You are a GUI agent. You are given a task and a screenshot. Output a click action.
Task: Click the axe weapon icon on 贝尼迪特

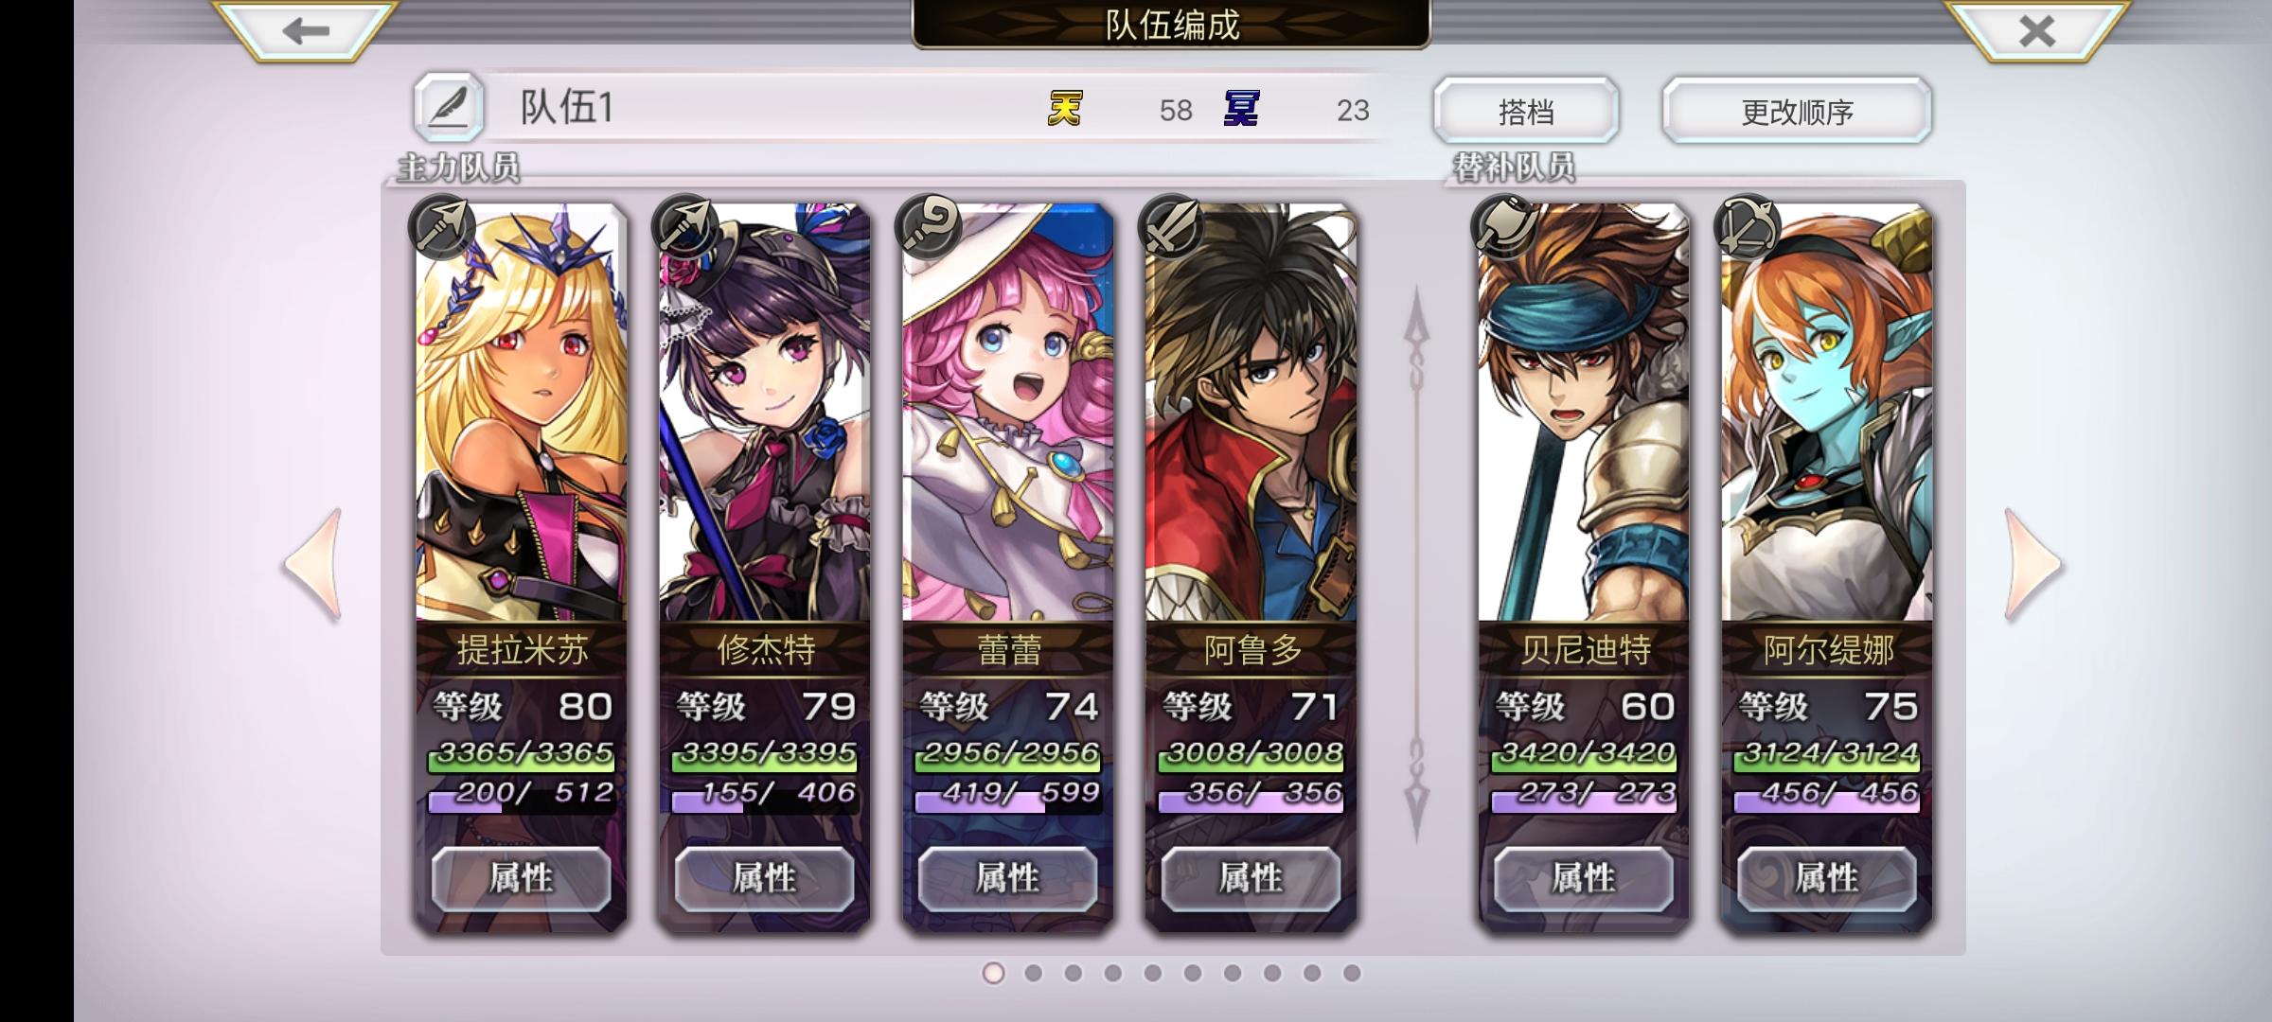[x=1504, y=226]
